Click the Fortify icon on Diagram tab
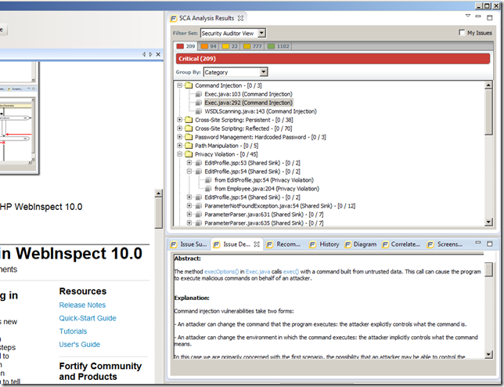The image size is (504, 387). click(347, 244)
